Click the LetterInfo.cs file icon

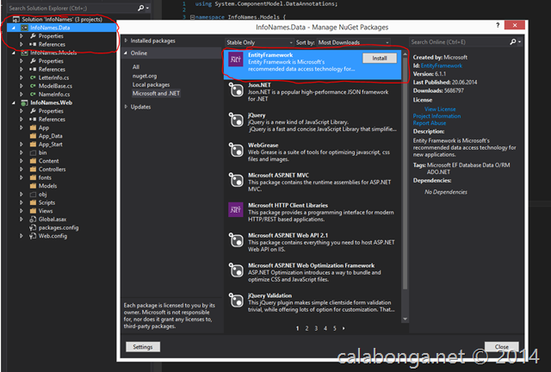pos(33,77)
